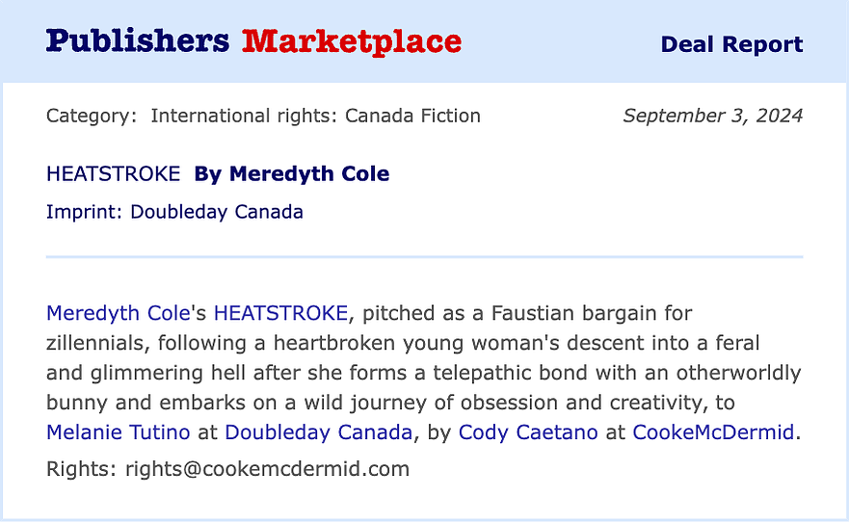The height and width of the screenshot is (523, 849).
Task: Click the rights@cookemcdermid.com email address
Action: tap(268, 469)
